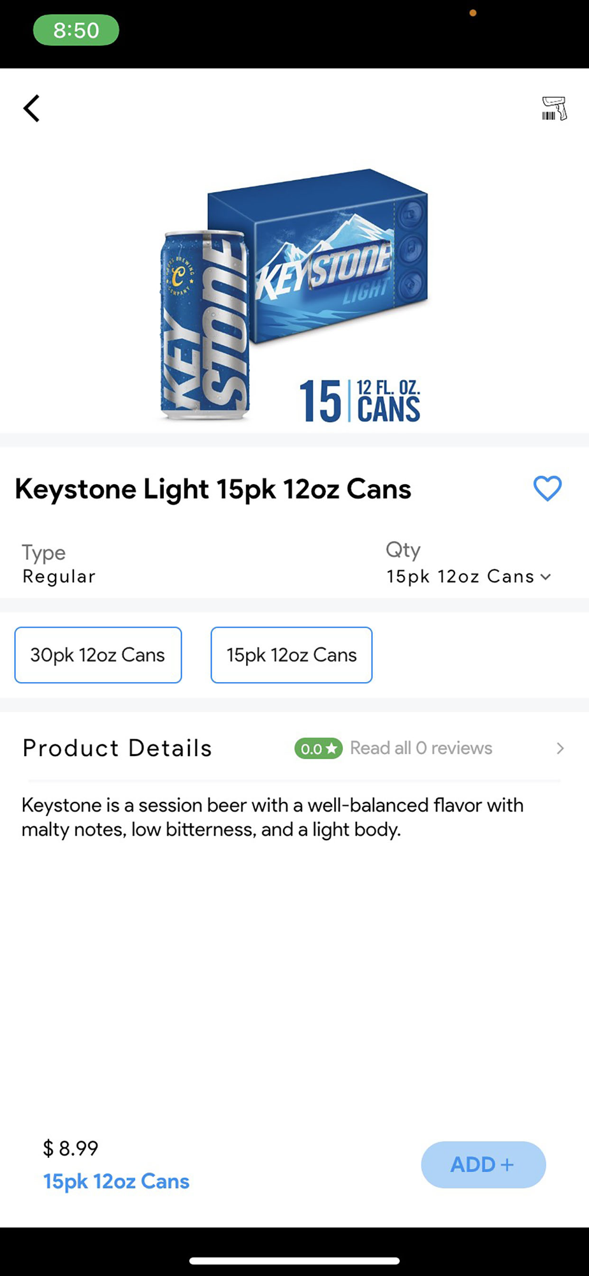Open the Qty dropdown chevron
Image resolution: width=589 pixels, height=1276 pixels.
click(546, 577)
